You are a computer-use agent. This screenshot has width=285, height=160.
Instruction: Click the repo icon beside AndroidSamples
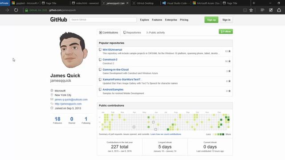pyautogui.click(x=100, y=89)
